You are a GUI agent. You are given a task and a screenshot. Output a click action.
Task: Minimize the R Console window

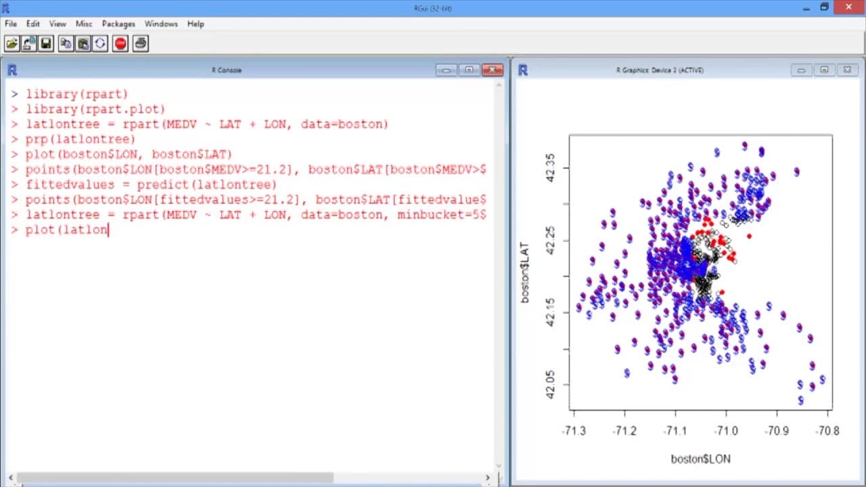point(446,70)
